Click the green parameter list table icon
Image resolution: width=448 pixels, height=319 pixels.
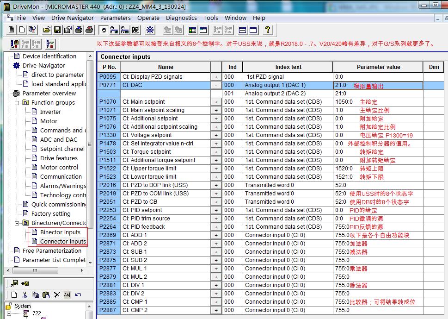click(x=193, y=30)
